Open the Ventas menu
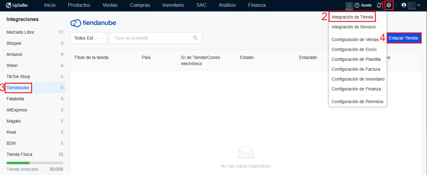Image resolution: width=427 pixels, height=175 pixels. point(110,5)
